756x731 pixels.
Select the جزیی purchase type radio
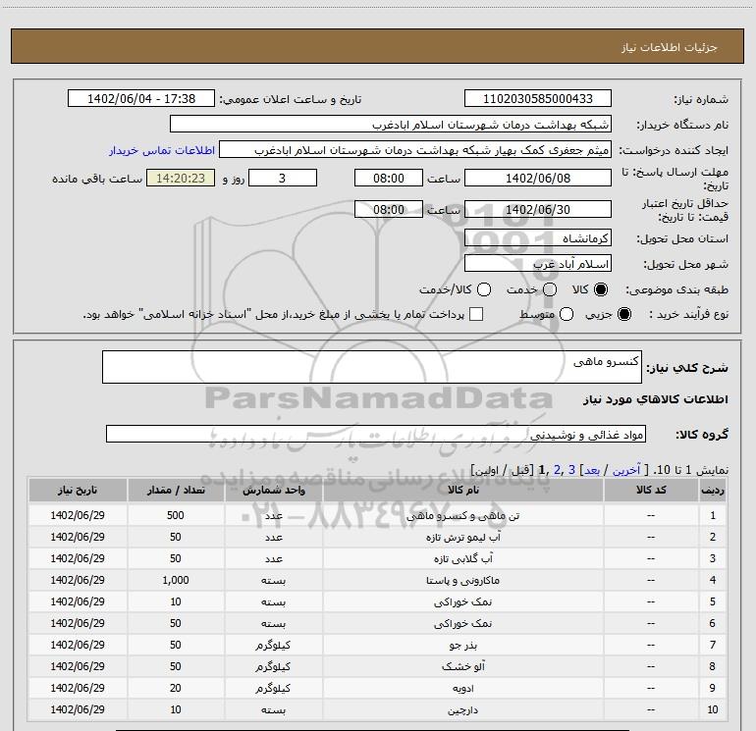[623, 314]
